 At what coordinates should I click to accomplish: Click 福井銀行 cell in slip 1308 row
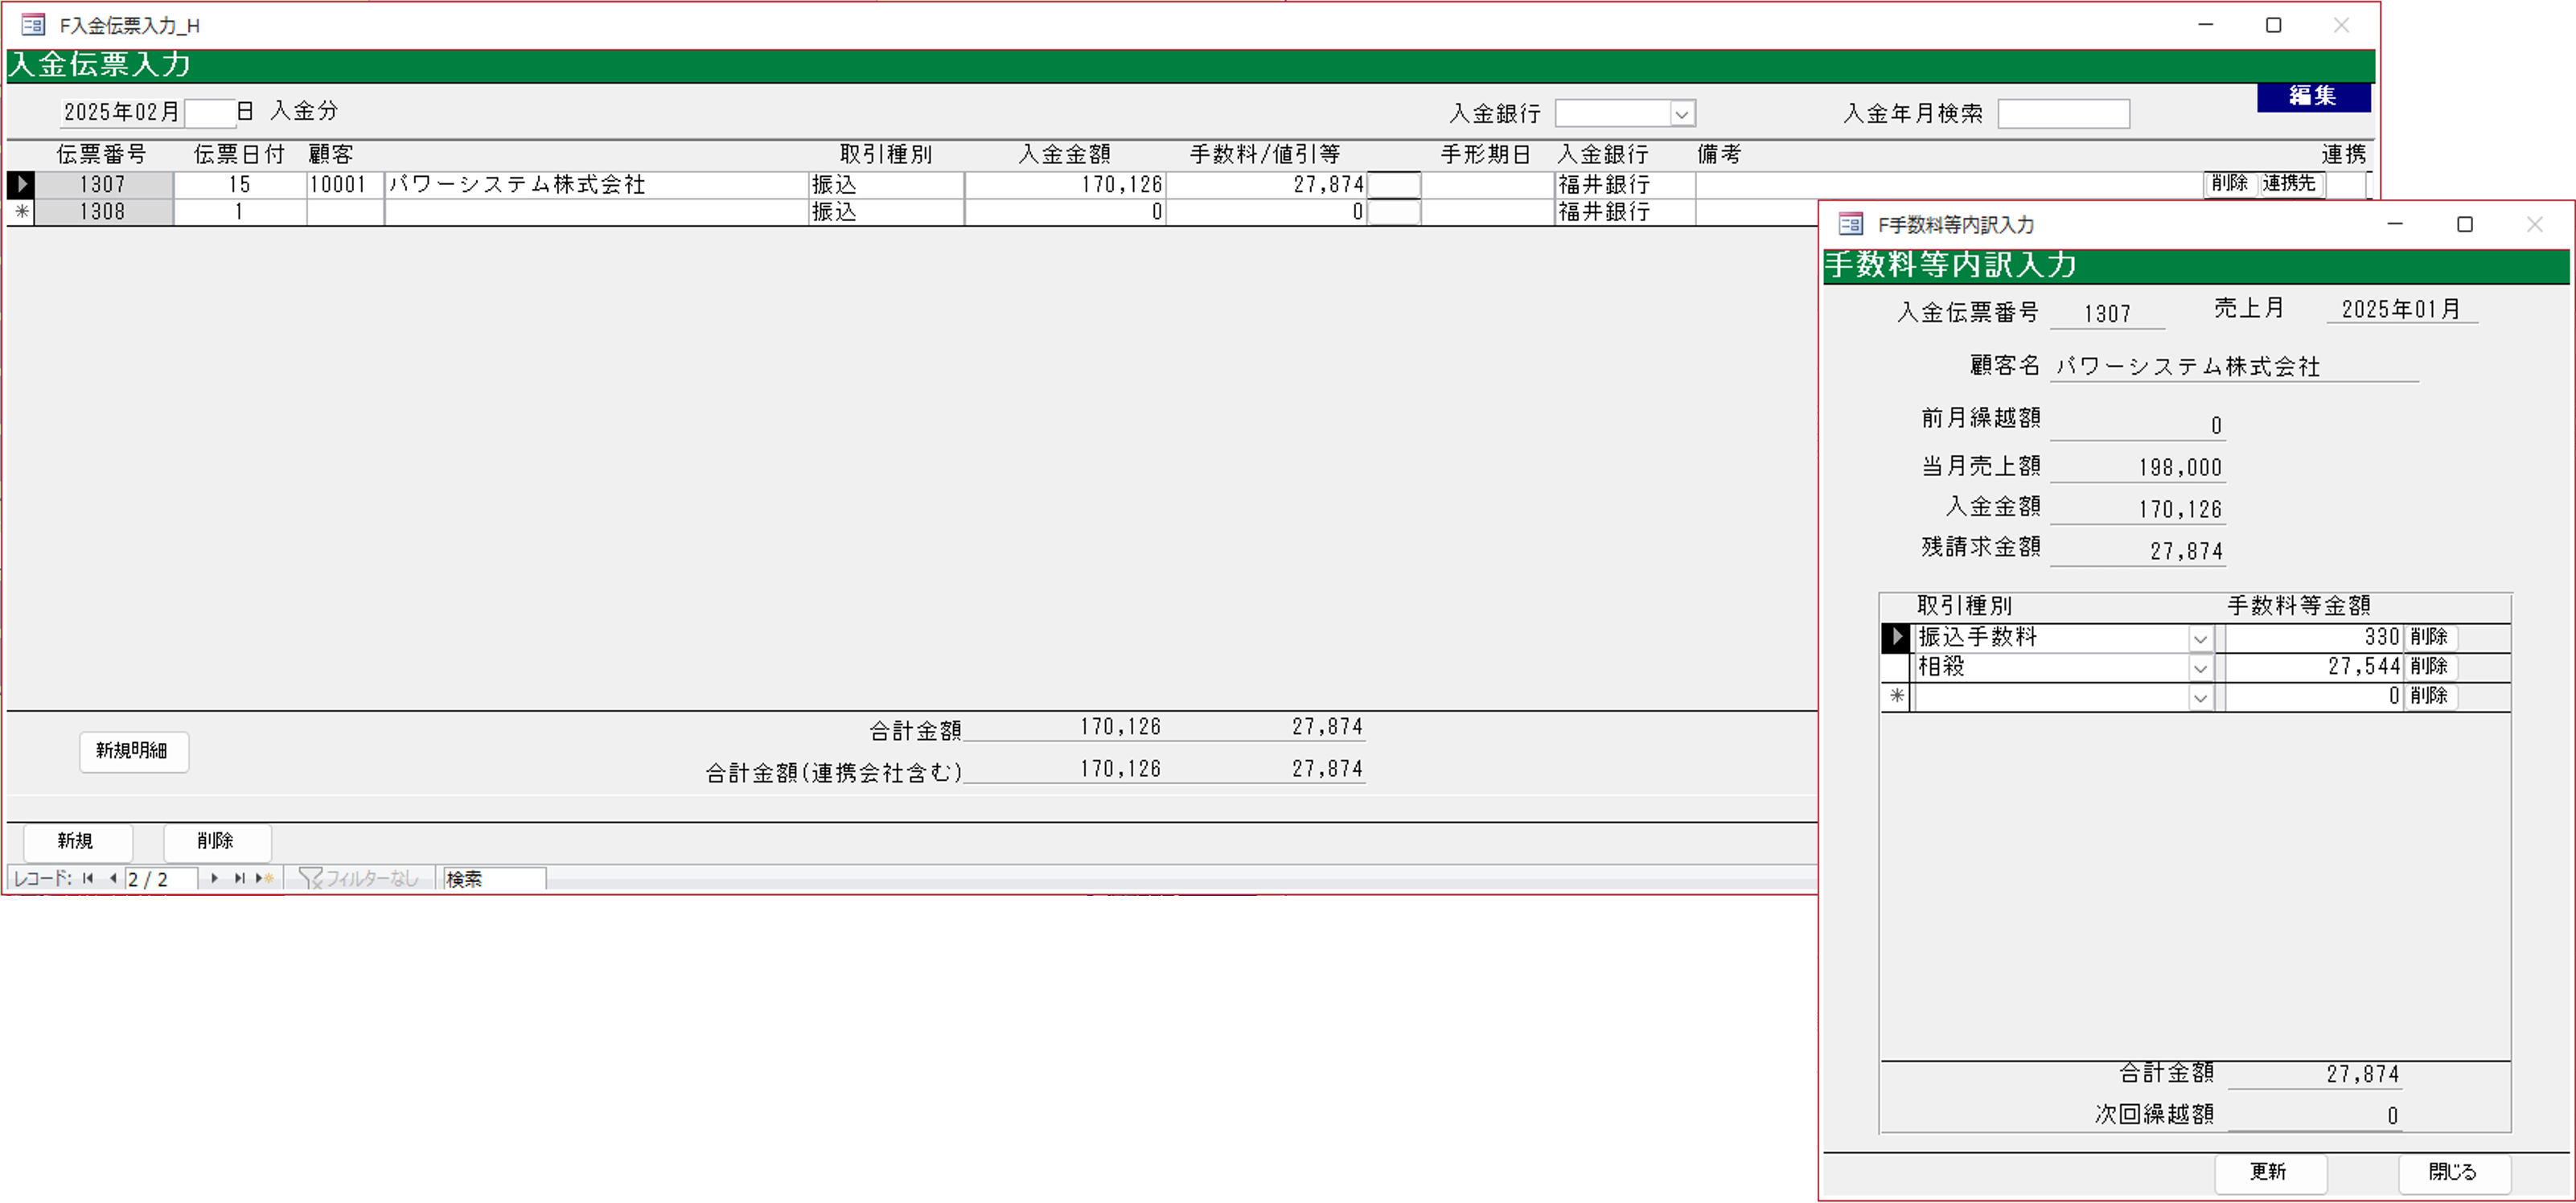point(1625,212)
